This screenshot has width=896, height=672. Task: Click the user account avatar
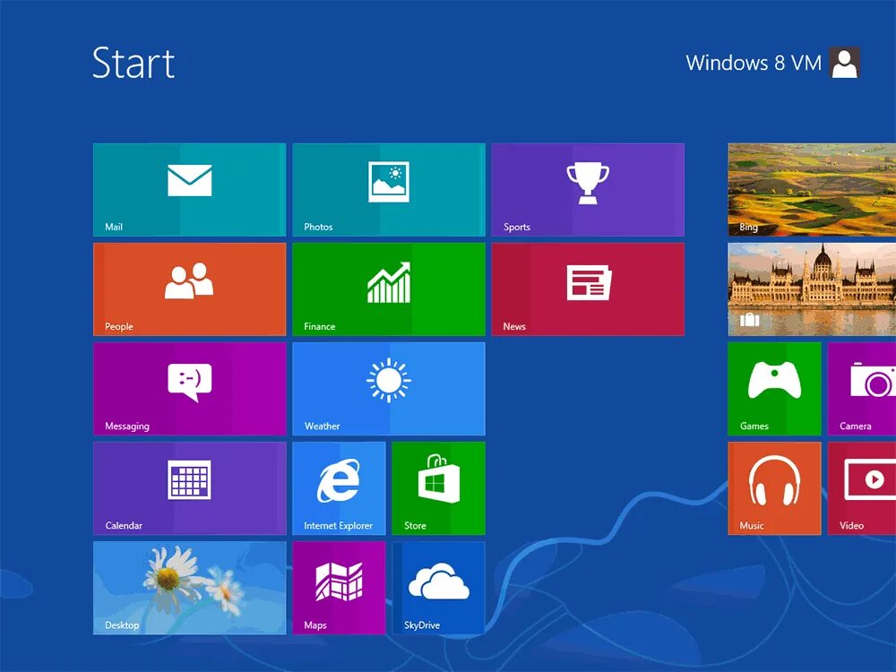(x=845, y=63)
